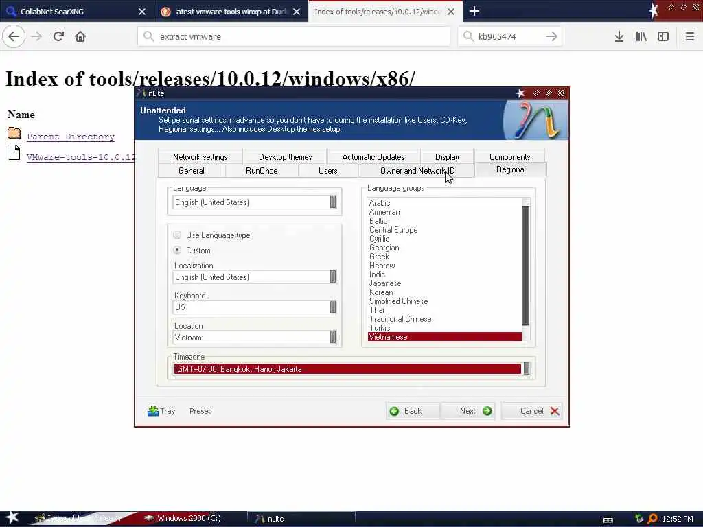Switch to the Network settings tab
The height and width of the screenshot is (527, 703).
click(x=200, y=157)
